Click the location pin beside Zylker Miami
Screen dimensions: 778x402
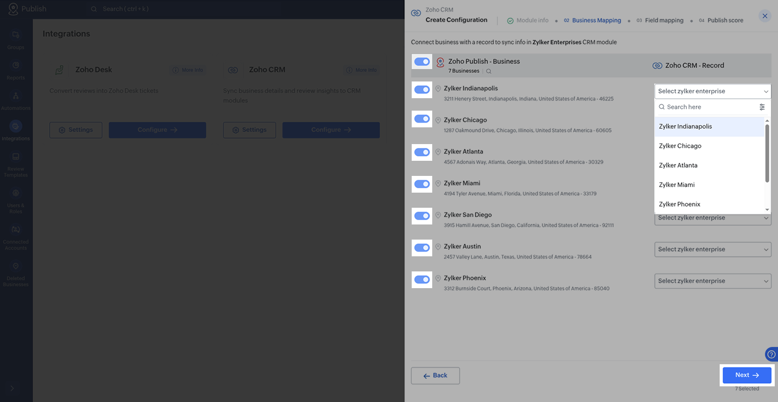click(x=438, y=183)
